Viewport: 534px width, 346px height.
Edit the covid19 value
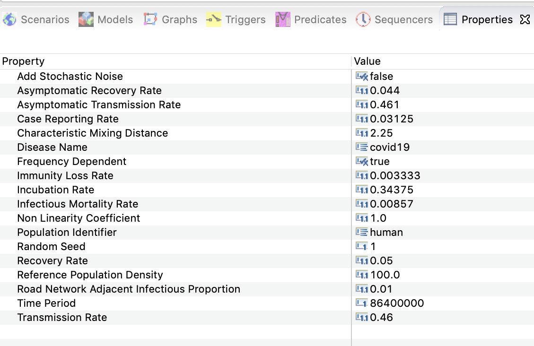390,147
